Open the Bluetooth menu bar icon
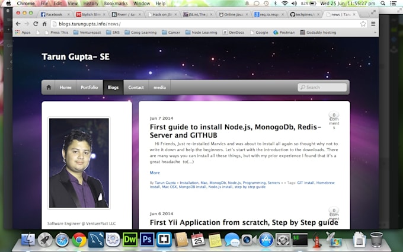Viewport: 403px width, 252px height. point(275,4)
